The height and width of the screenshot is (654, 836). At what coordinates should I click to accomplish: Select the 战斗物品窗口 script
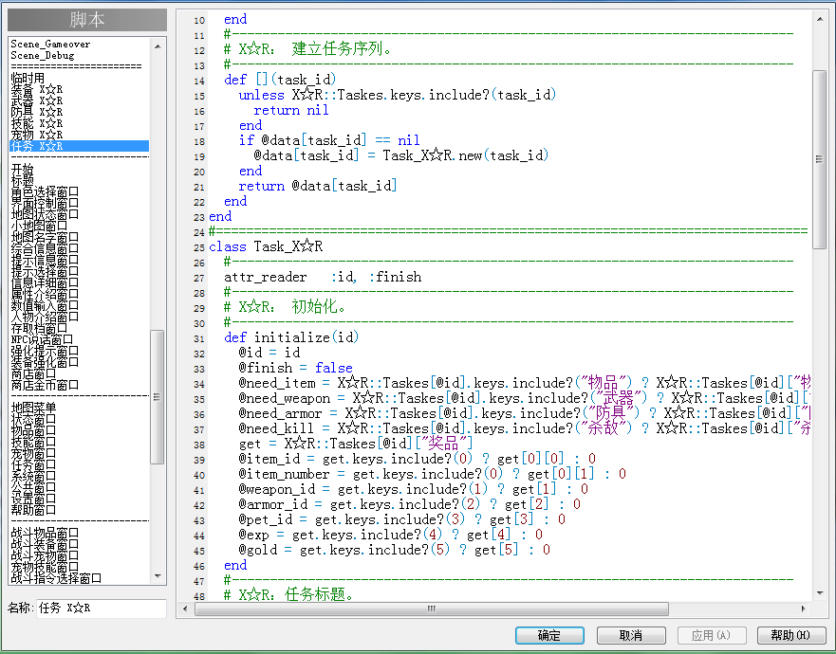[45, 533]
